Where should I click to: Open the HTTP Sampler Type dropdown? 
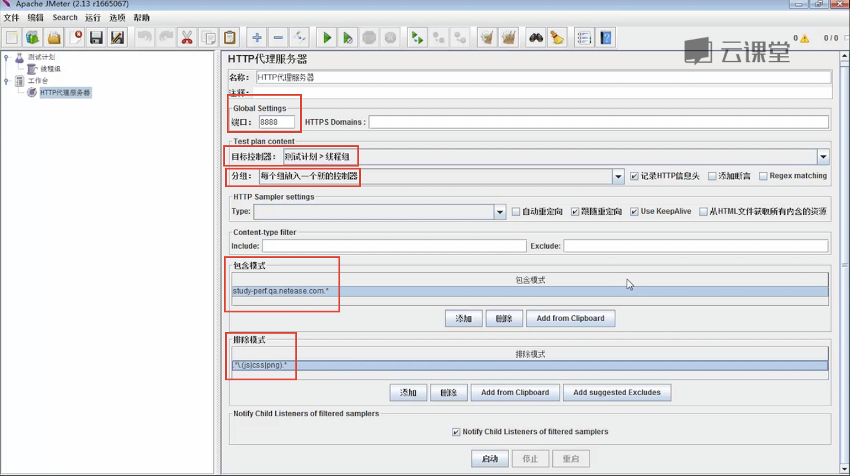pyautogui.click(x=500, y=211)
